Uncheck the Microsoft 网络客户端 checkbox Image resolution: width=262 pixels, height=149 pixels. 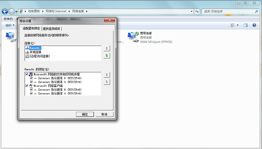(x=27, y=86)
